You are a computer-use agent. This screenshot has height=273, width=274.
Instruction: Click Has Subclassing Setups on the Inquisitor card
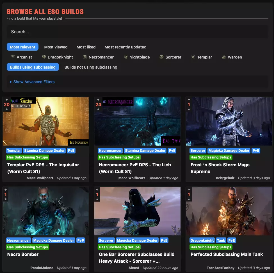(28, 157)
